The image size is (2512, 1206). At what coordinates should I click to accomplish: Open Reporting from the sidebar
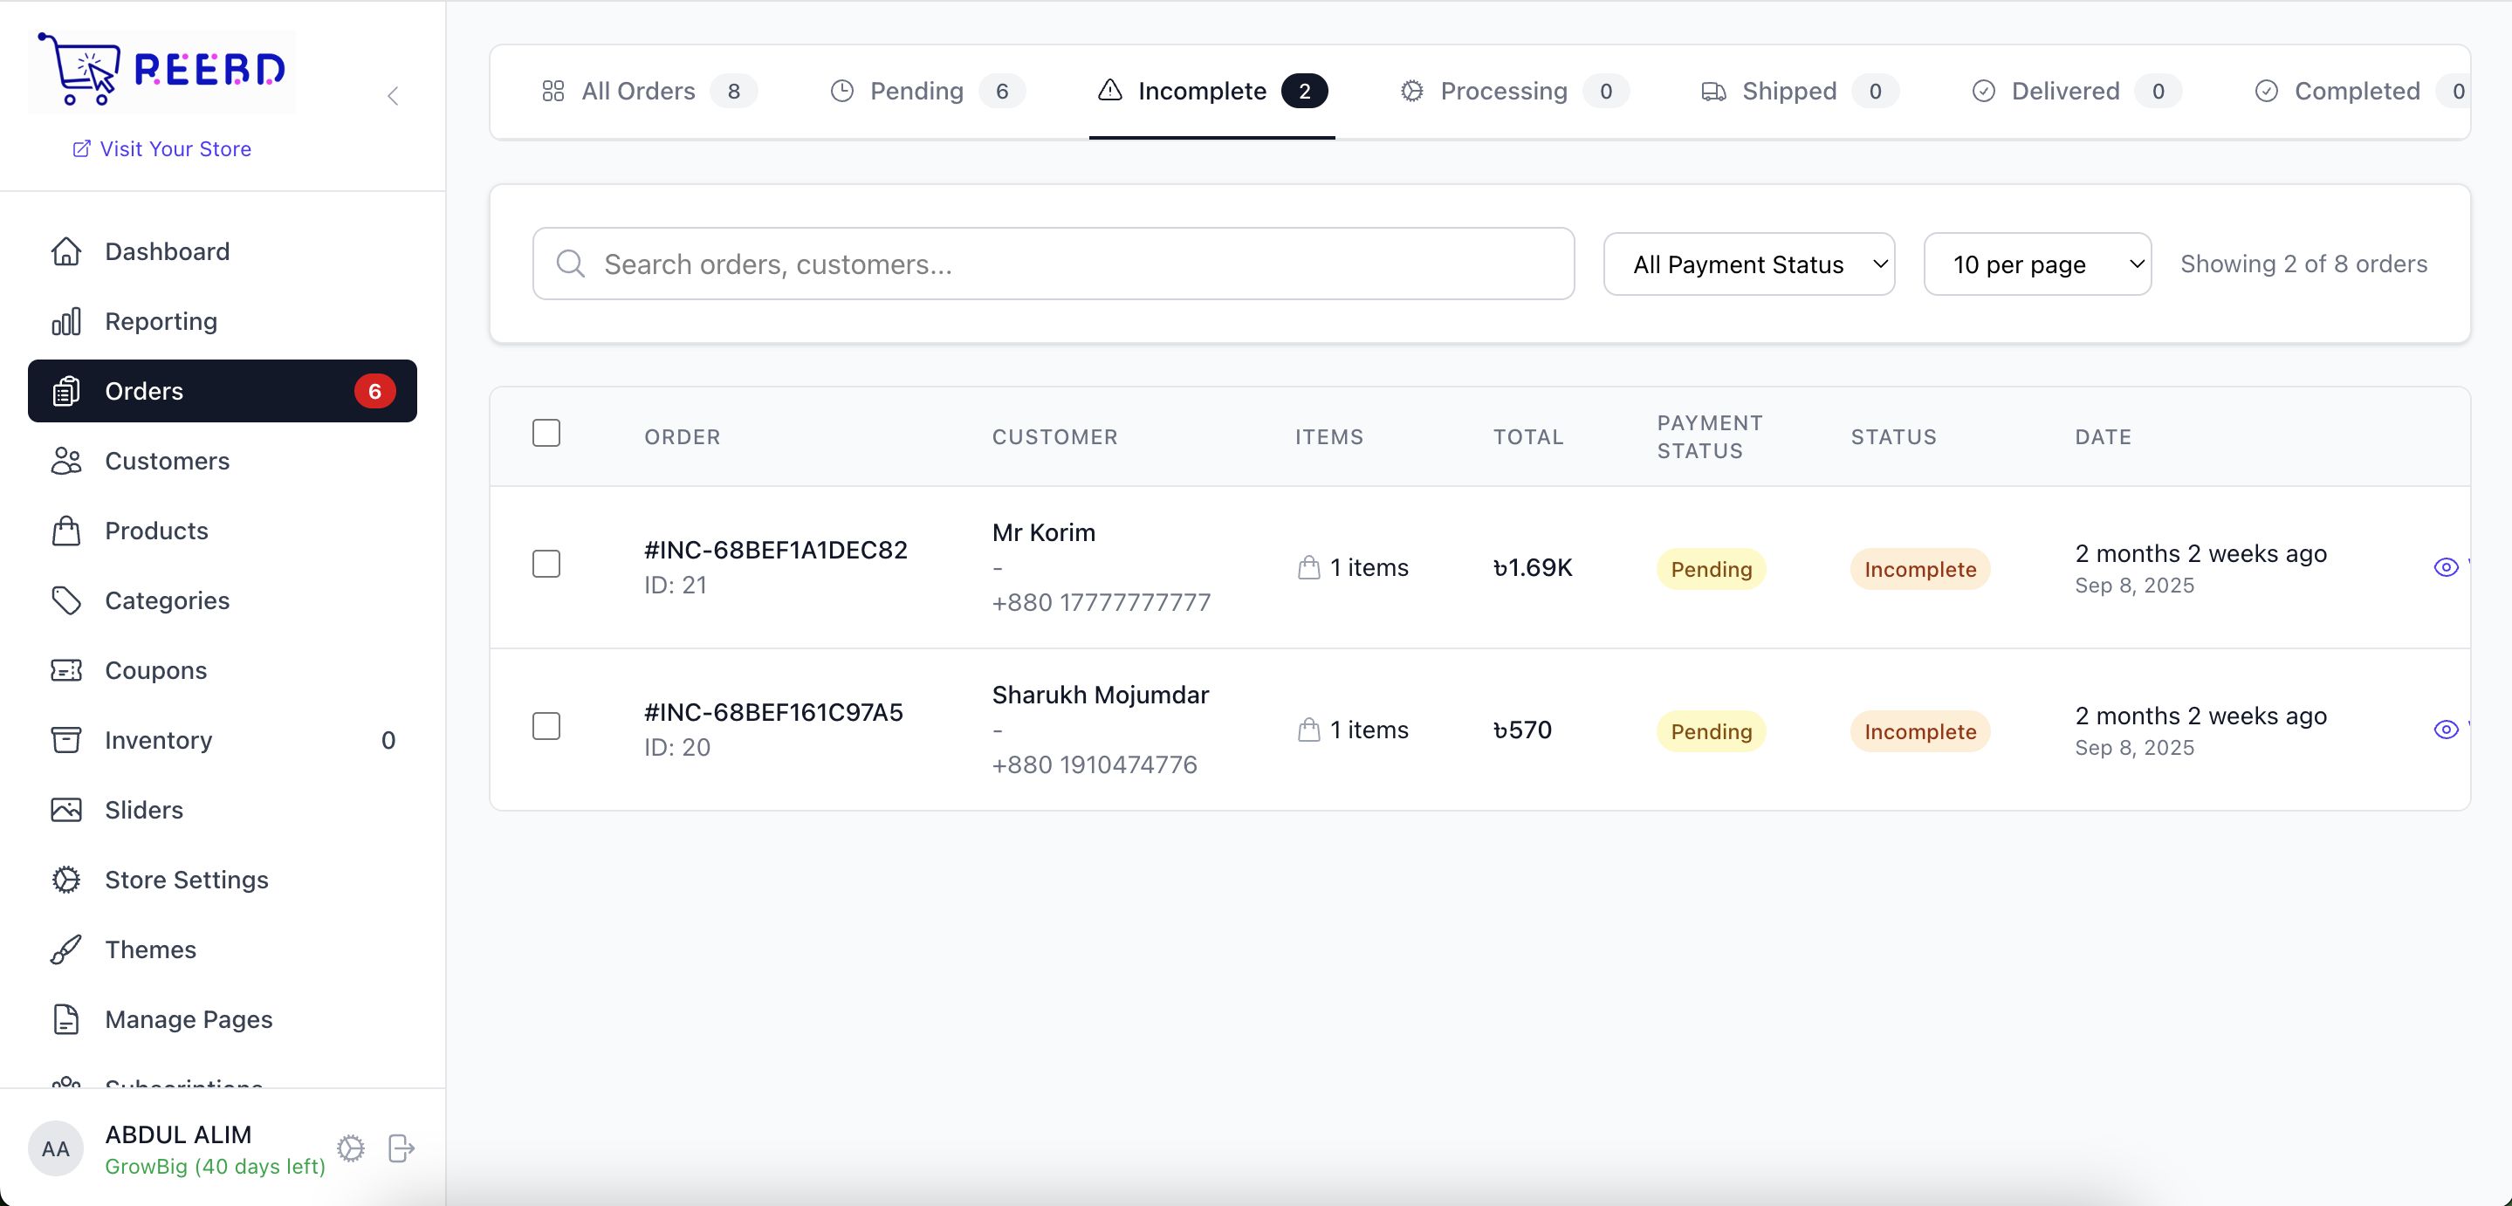(161, 321)
